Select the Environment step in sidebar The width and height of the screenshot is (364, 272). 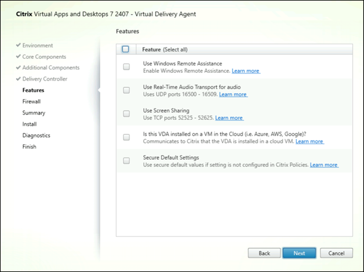37,45
